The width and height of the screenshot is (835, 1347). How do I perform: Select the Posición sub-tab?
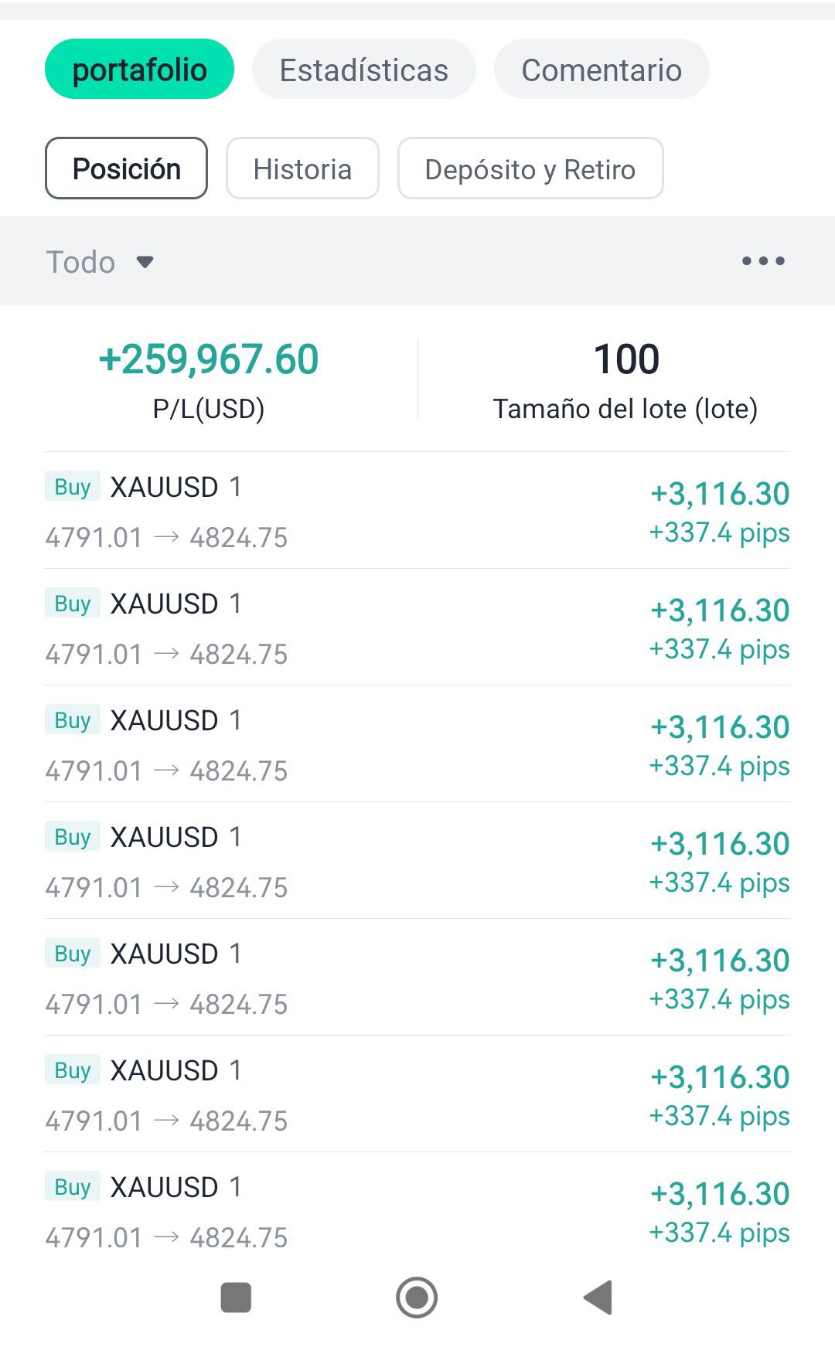click(x=126, y=168)
